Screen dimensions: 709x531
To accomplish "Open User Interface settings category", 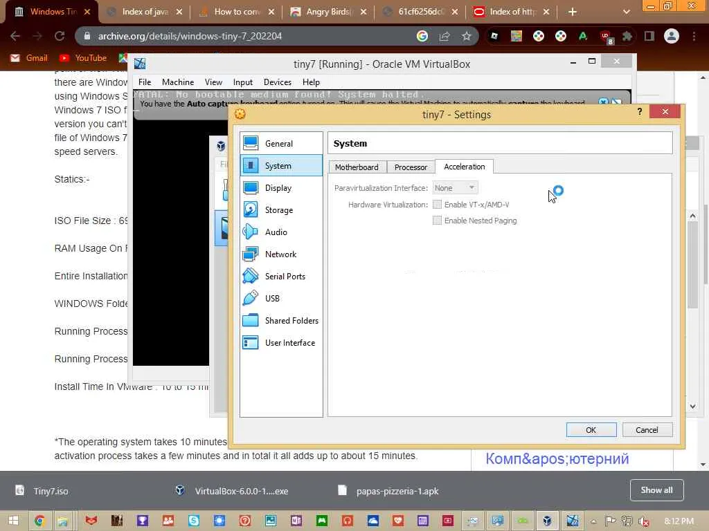I will 281,343.
